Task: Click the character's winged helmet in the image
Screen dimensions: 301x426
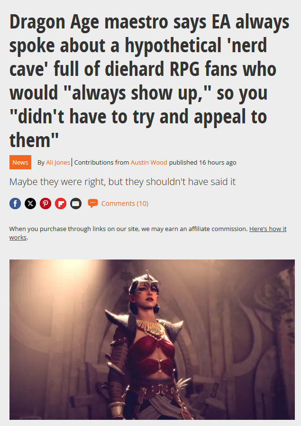Action: coord(144,281)
